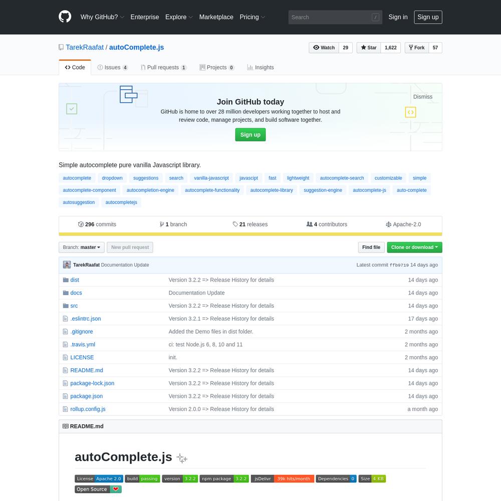The height and width of the screenshot is (501, 501).
Task: Click the LICENSE file icon
Action: tap(66, 357)
